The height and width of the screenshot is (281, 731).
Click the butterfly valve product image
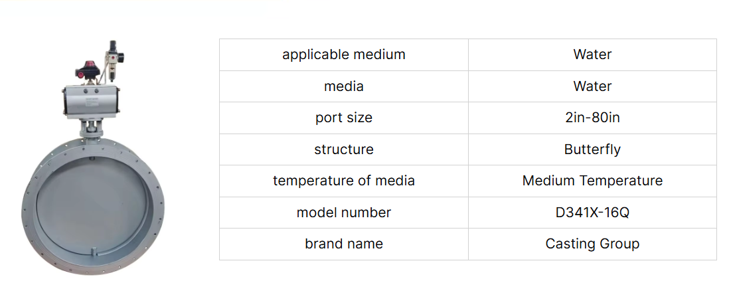93,157
